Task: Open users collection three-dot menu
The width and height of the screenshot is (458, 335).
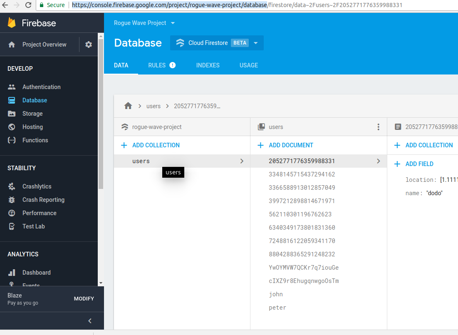Action: [x=378, y=127]
